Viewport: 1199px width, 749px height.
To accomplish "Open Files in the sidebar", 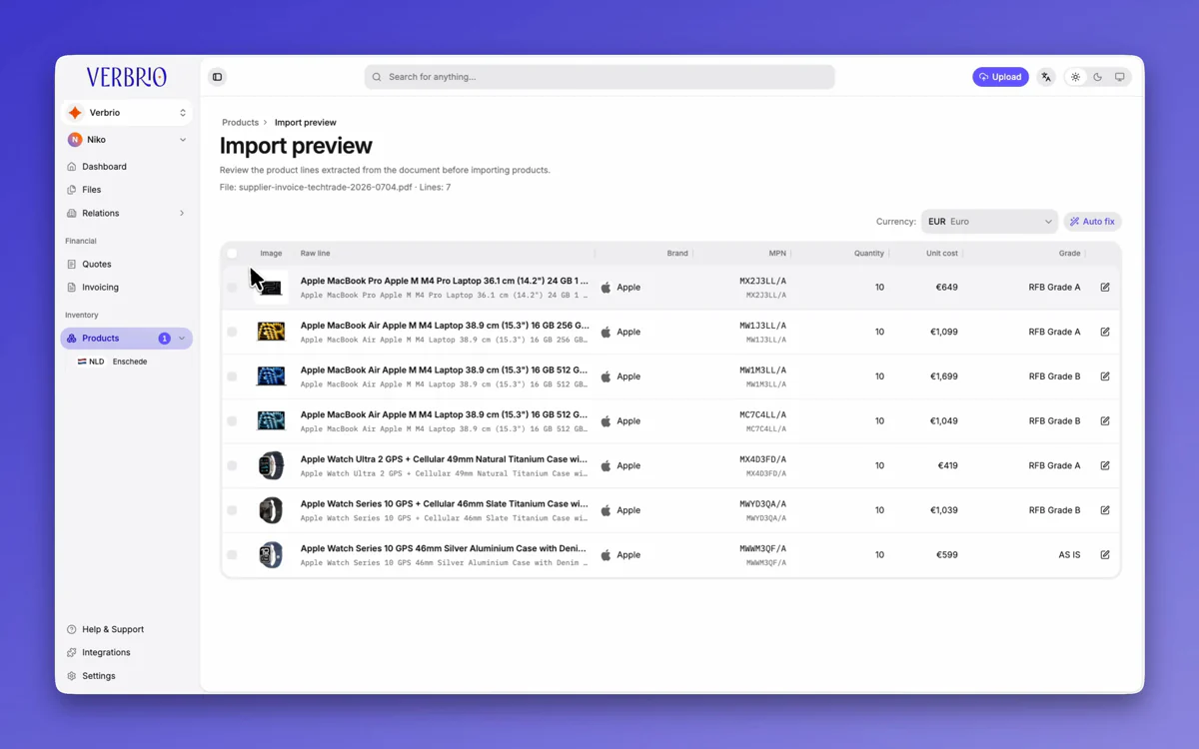I will pos(91,190).
